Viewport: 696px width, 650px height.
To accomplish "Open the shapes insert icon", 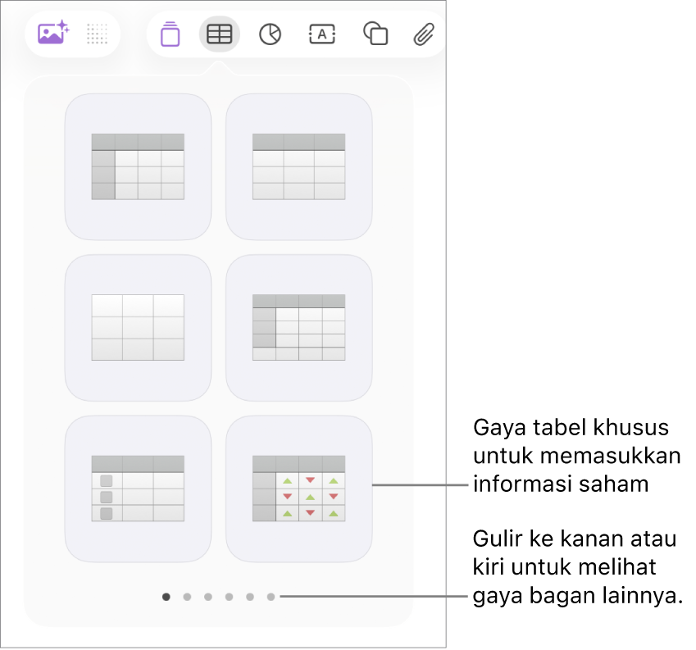I will click(x=375, y=34).
